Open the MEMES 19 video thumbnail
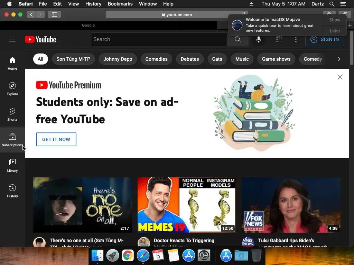Screen dimensions: 354x265 [187, 205]
